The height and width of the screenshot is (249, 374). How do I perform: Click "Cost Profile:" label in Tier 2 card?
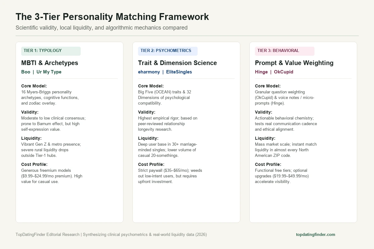pyautogui.click(x=151, y=164)
